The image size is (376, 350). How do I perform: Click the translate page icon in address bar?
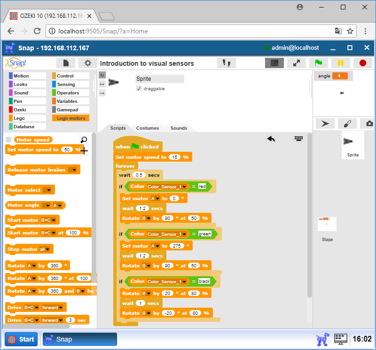coord(338,31)
